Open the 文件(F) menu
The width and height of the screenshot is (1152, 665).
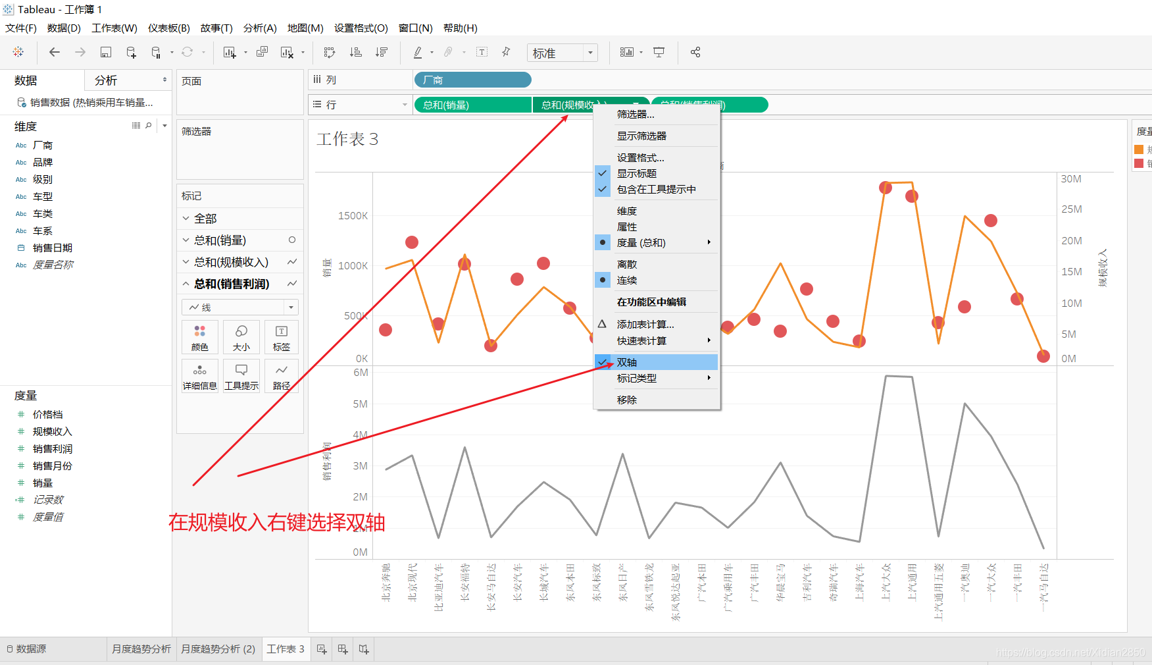tap(21, 28)
